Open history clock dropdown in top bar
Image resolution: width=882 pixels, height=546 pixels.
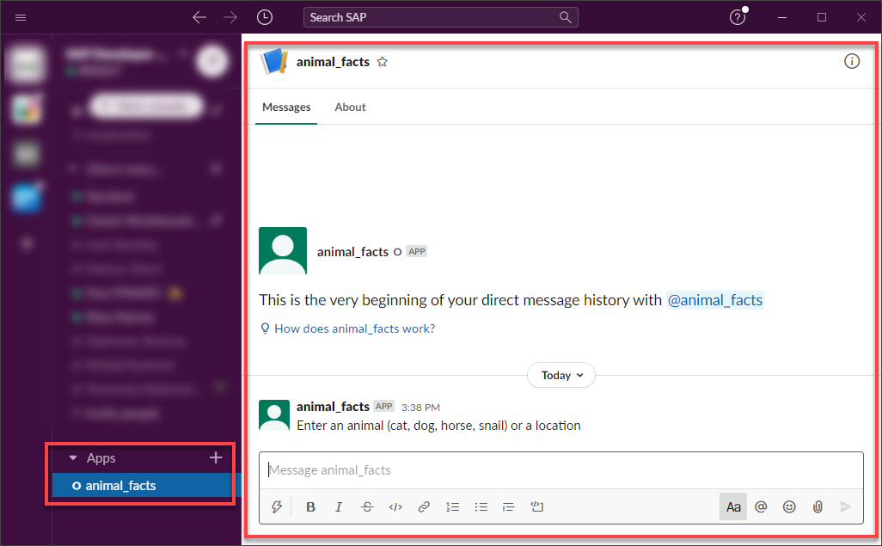point(265,17)
